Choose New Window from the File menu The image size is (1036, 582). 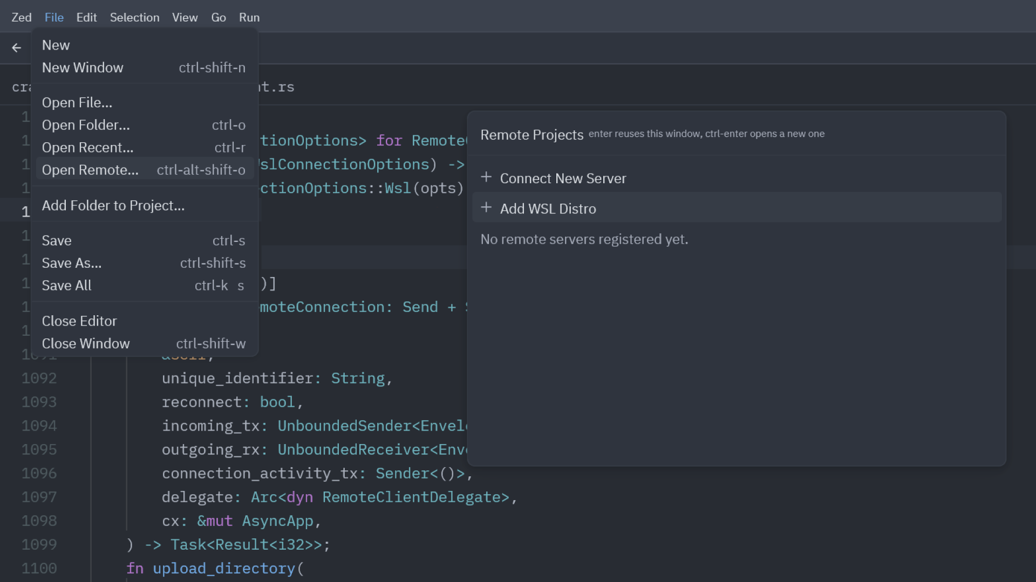[83, 67]
